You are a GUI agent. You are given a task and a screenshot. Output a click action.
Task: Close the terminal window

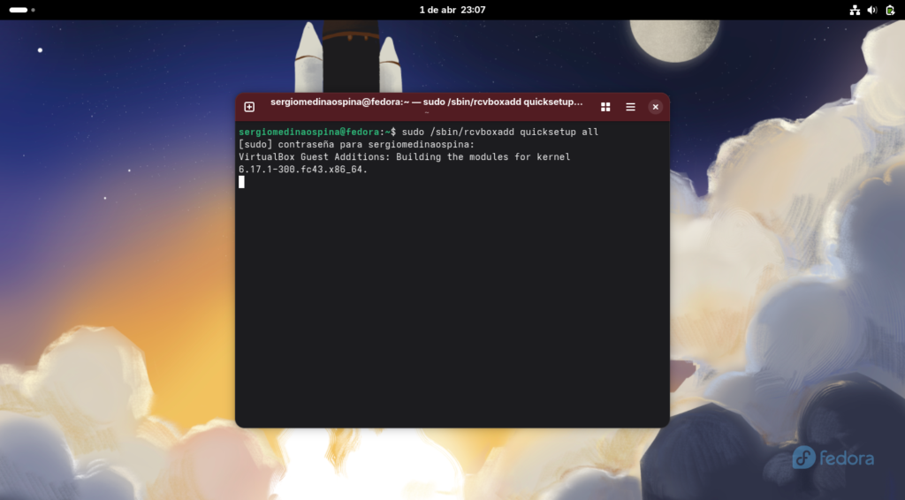[655, 107]
